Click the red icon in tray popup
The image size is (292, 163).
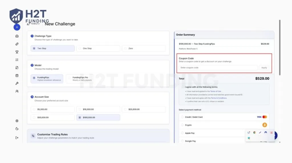[271, 133]
